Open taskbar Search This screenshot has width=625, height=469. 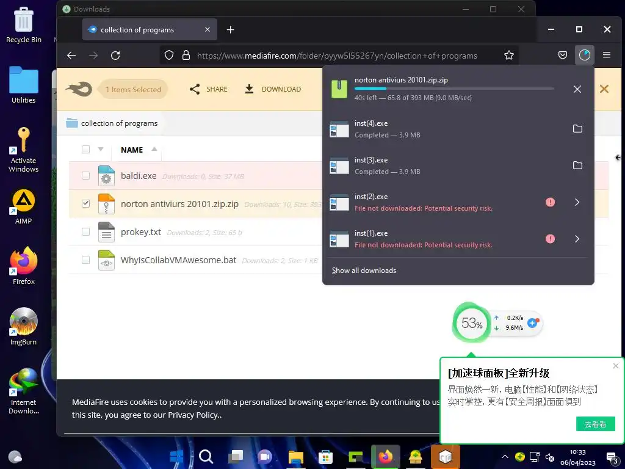[206, 457]
